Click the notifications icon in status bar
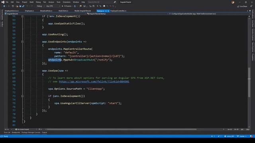 251,136
